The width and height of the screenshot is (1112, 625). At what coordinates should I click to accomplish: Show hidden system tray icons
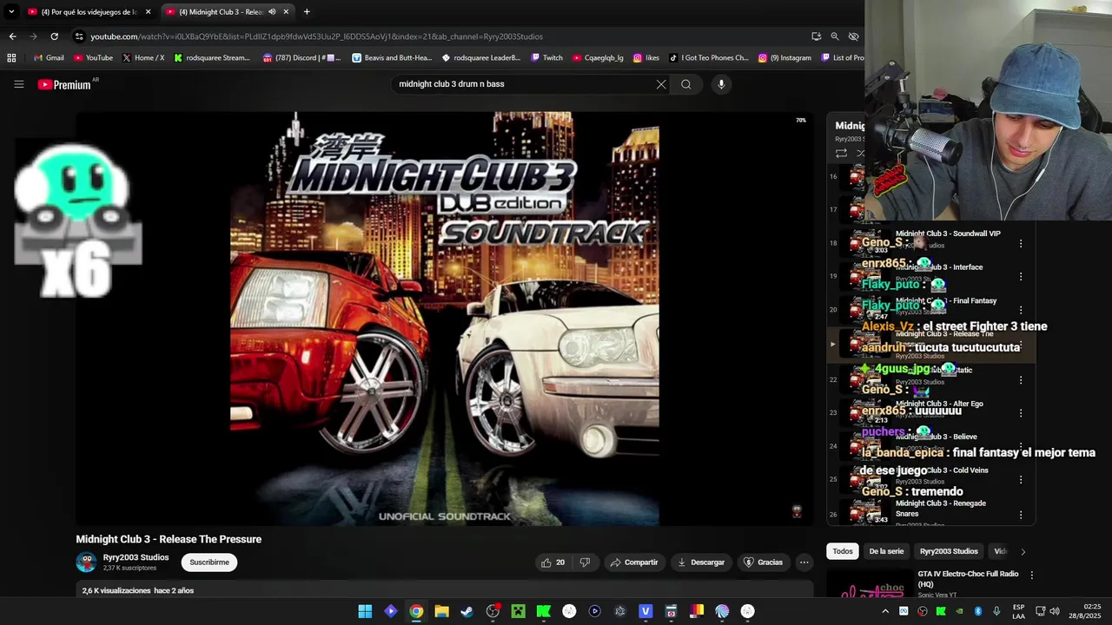tap(885, 611)
